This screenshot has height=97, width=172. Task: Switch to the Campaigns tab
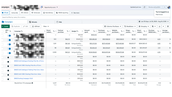coord(14,22)
